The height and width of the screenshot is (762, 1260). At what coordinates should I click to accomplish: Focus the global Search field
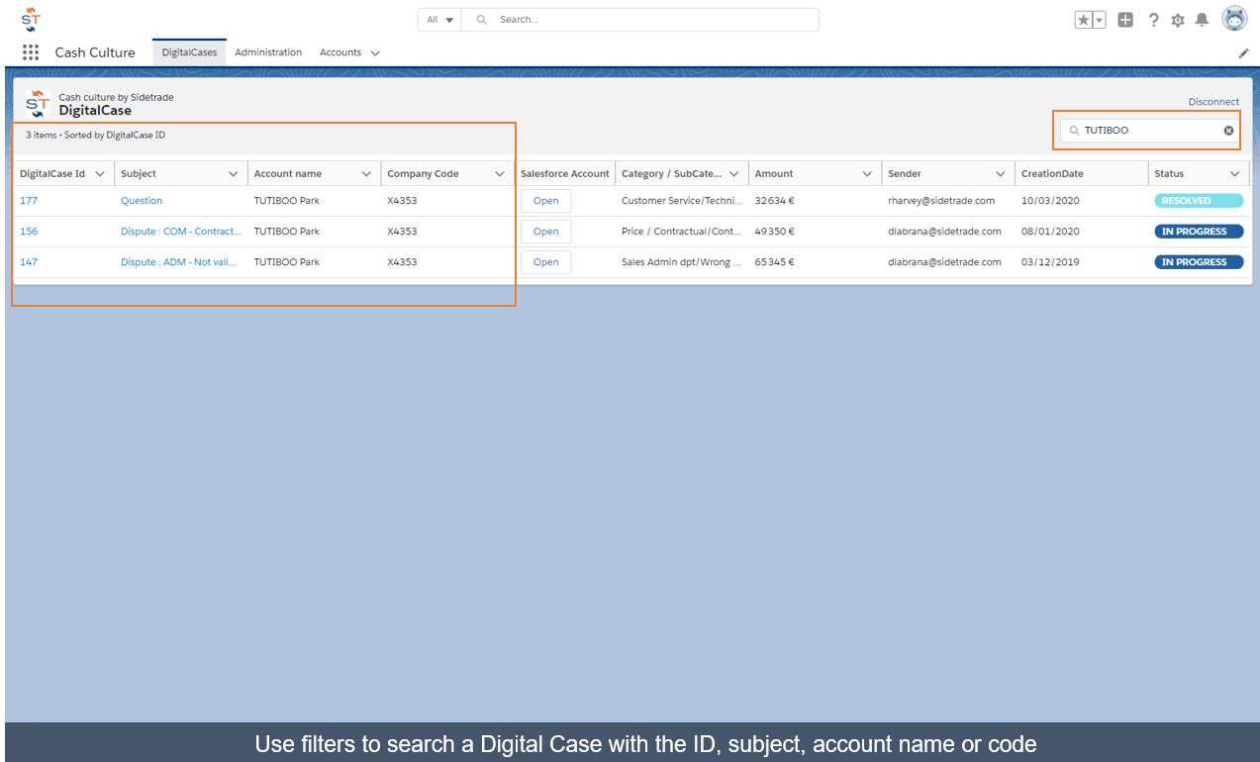pos(640,20)
